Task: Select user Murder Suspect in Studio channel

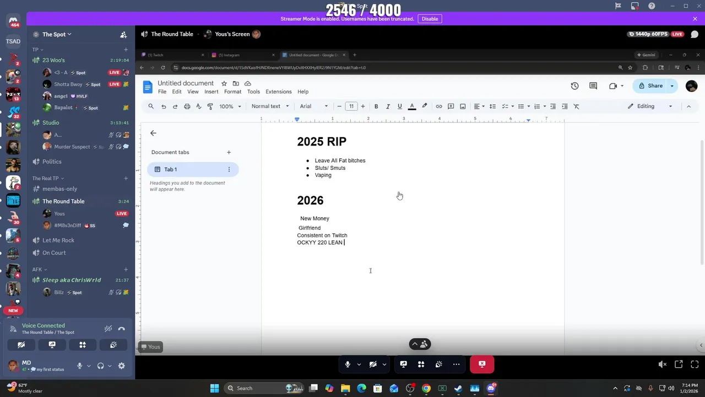Action: (x=85, y=147)
